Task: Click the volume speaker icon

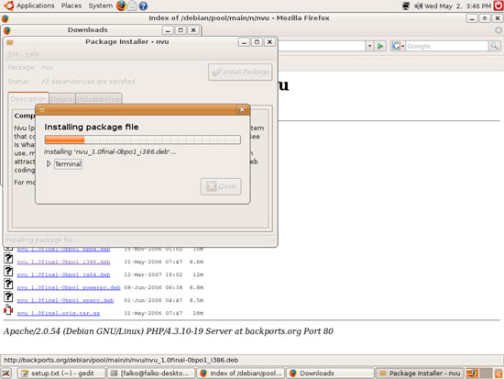Action: point(418,6)
